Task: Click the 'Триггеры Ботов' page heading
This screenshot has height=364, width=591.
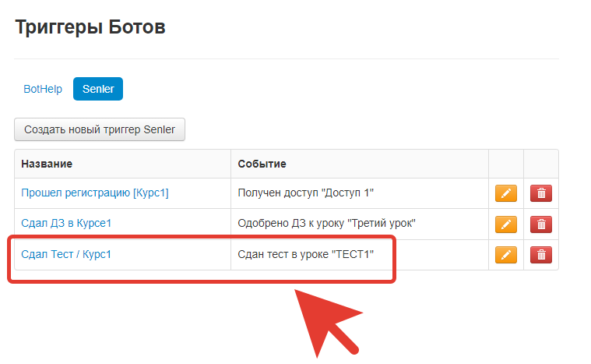Action: click(90, 28)
